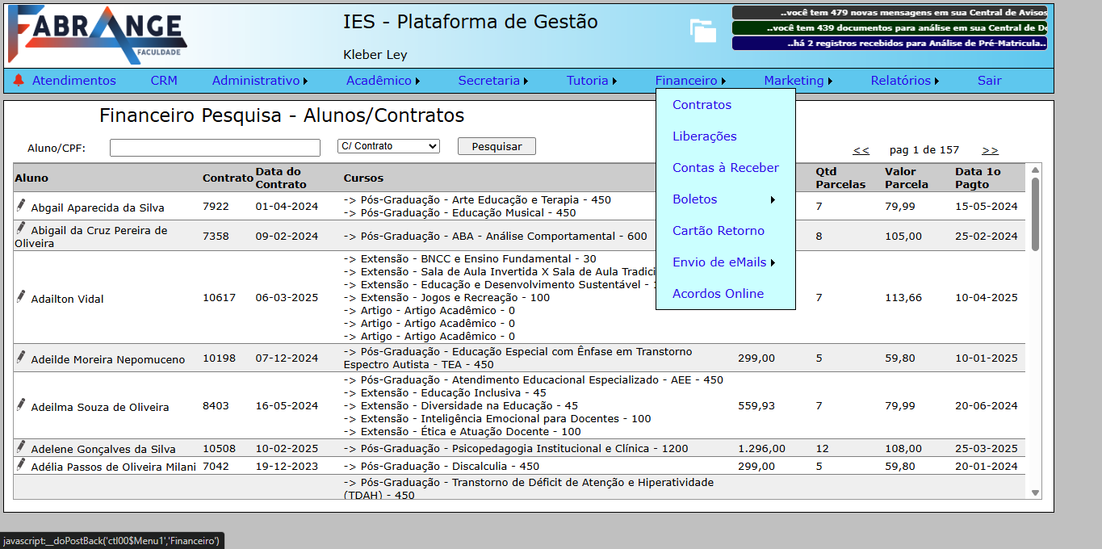The width and height of the screenshot is (1102, 549).
Task: Choose Contas à Receber menu entry
Action: pos(725,168)
